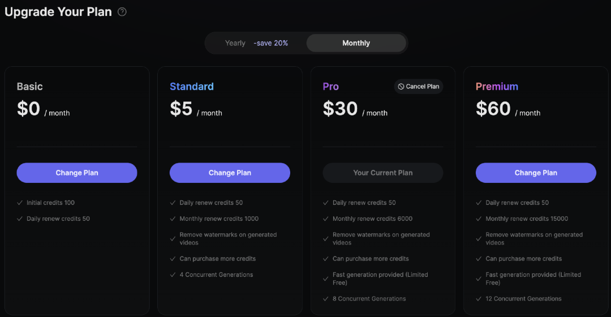Click Change Plan for the Premium $60 plan
The height and width of the screenshot is (317, 611).
[x=536, y=173]
